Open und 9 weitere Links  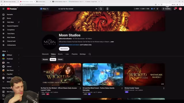pyautogui.click(x=86, y=45)
